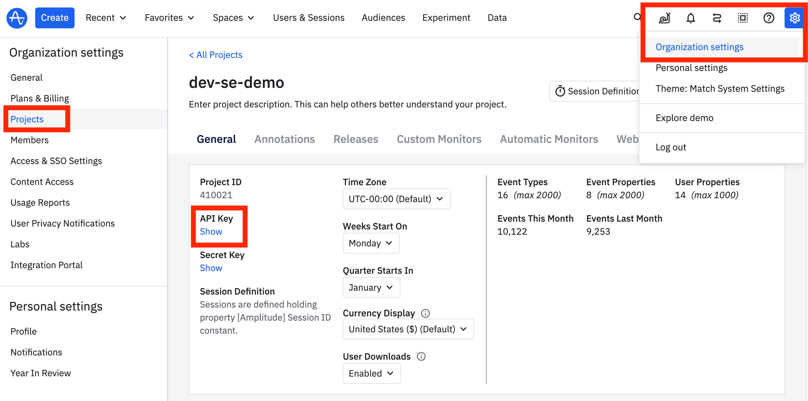Image resolution: width=808 pixels, height=401 pixels.
Task: Expand the Favorites dropdown menu
Action: point(170,18)
